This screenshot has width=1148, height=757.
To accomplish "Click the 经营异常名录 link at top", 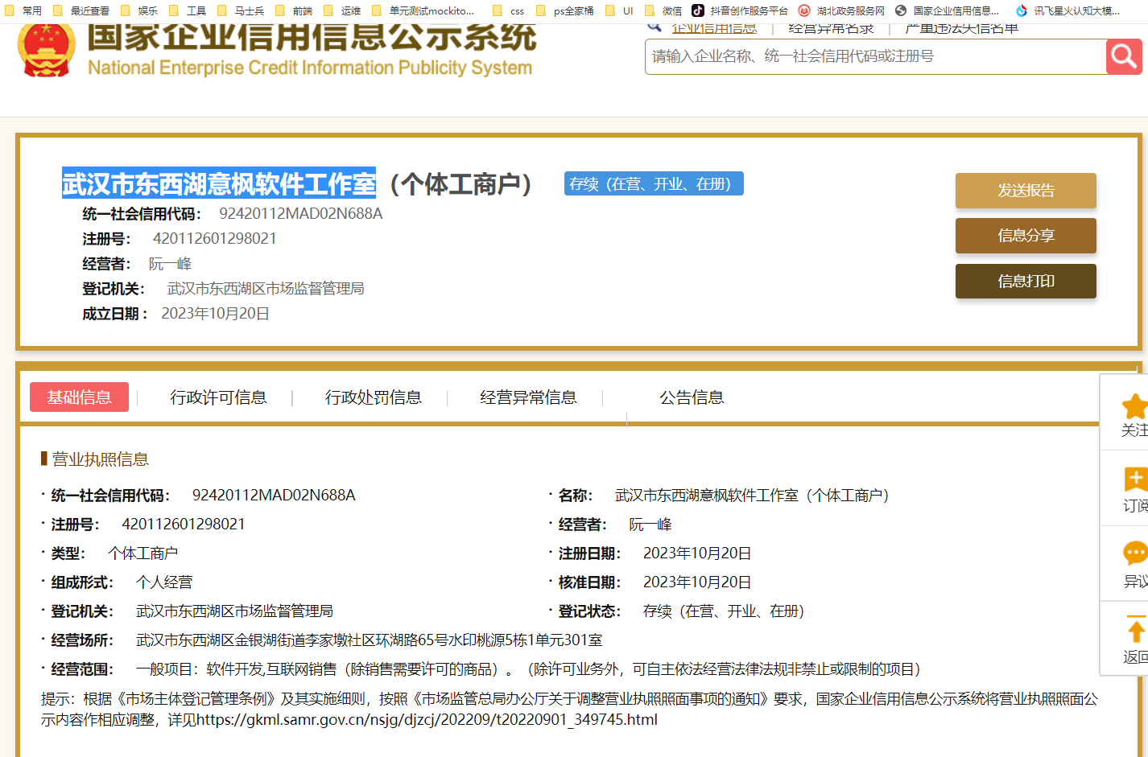I will point(831,29).
